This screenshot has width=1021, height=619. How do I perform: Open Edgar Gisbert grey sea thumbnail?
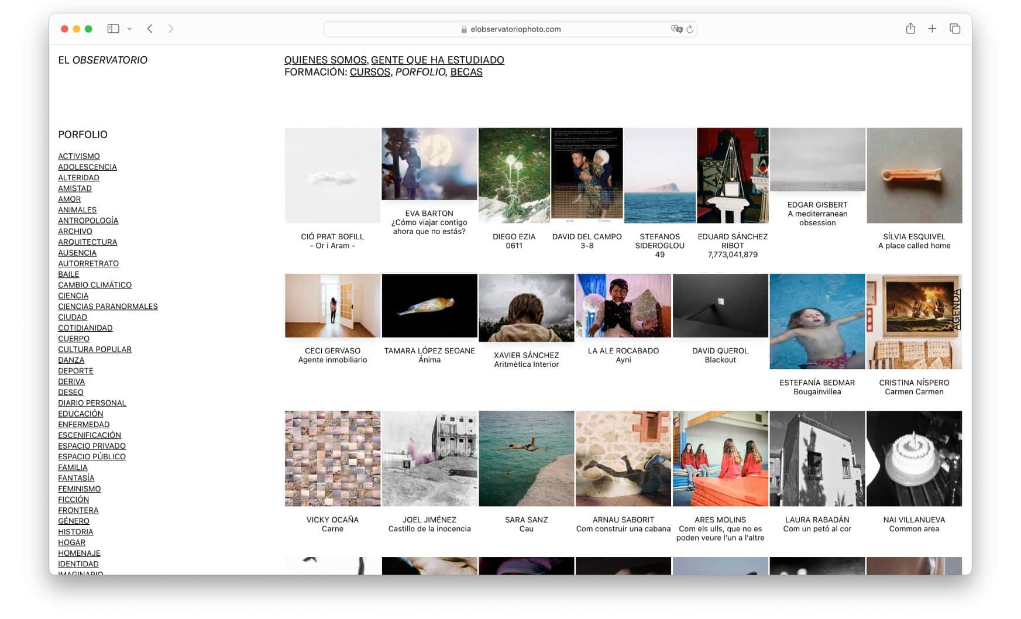[x=817, y=160]
